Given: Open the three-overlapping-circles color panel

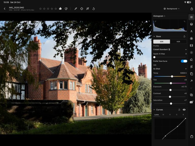Looking at the screenshot, I should click(x=191, y=38).
